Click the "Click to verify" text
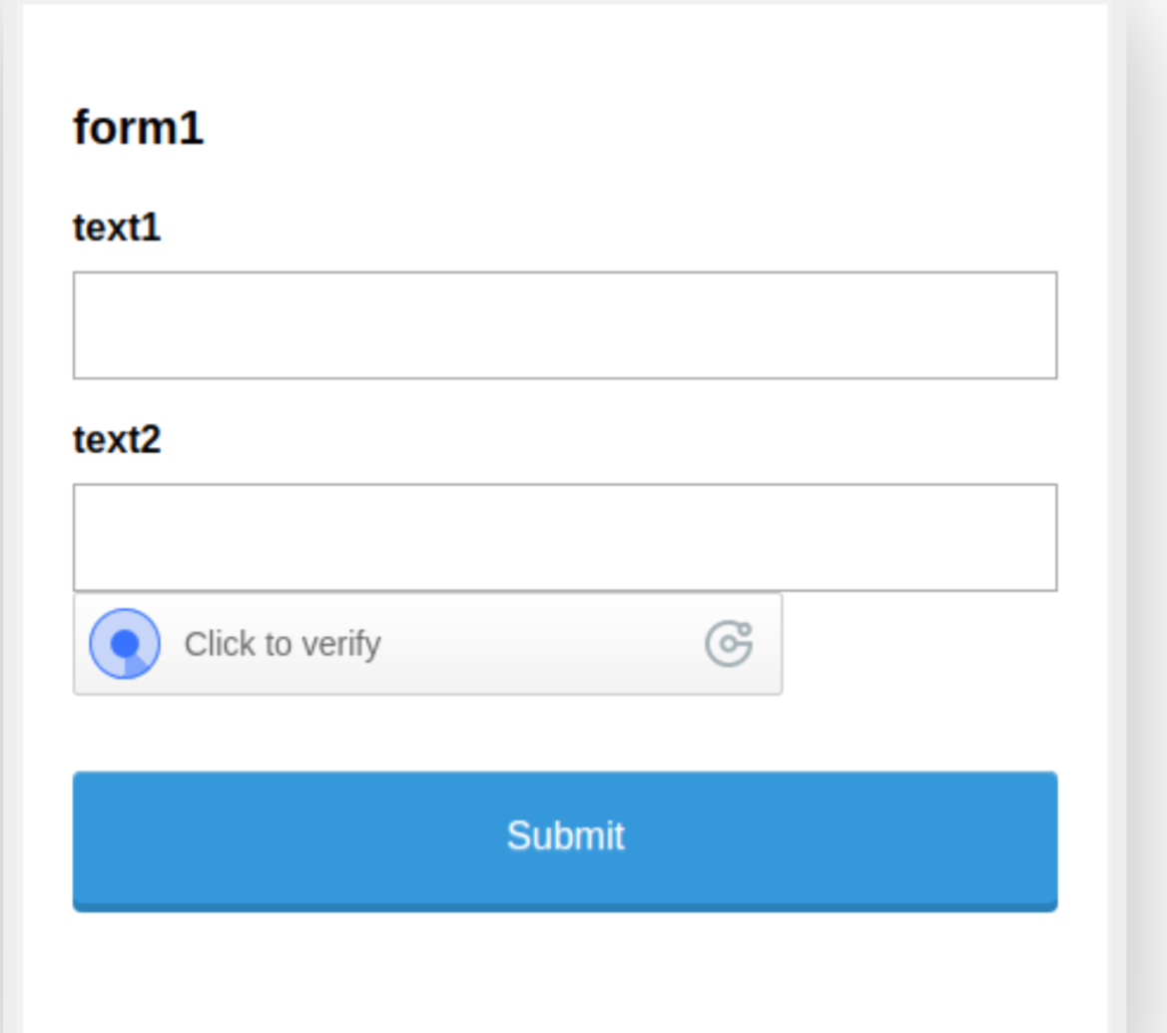 [x=283, y=645]
